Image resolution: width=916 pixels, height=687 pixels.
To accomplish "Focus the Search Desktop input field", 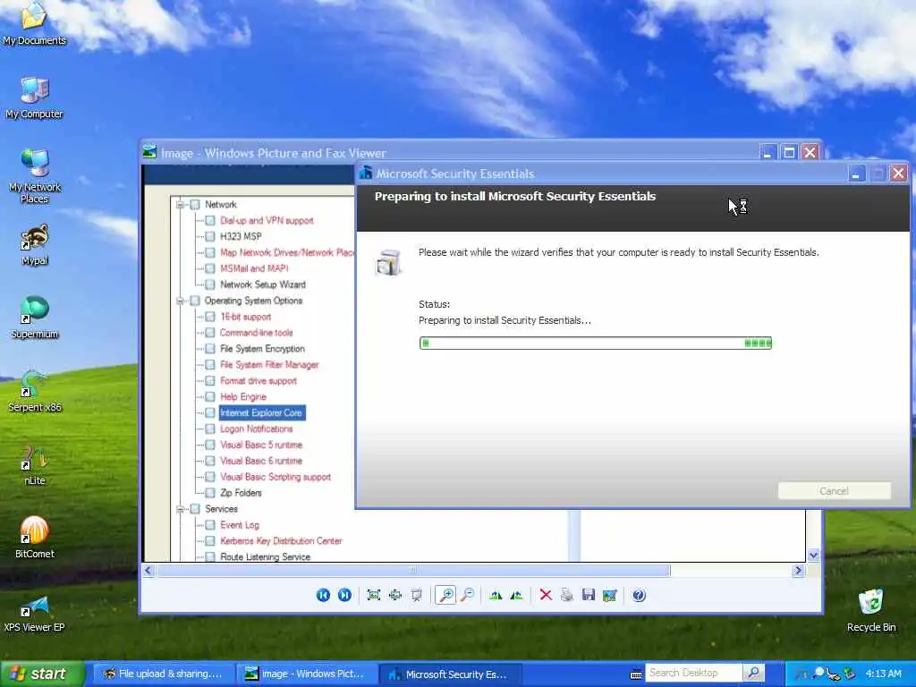I will (694, 673).
